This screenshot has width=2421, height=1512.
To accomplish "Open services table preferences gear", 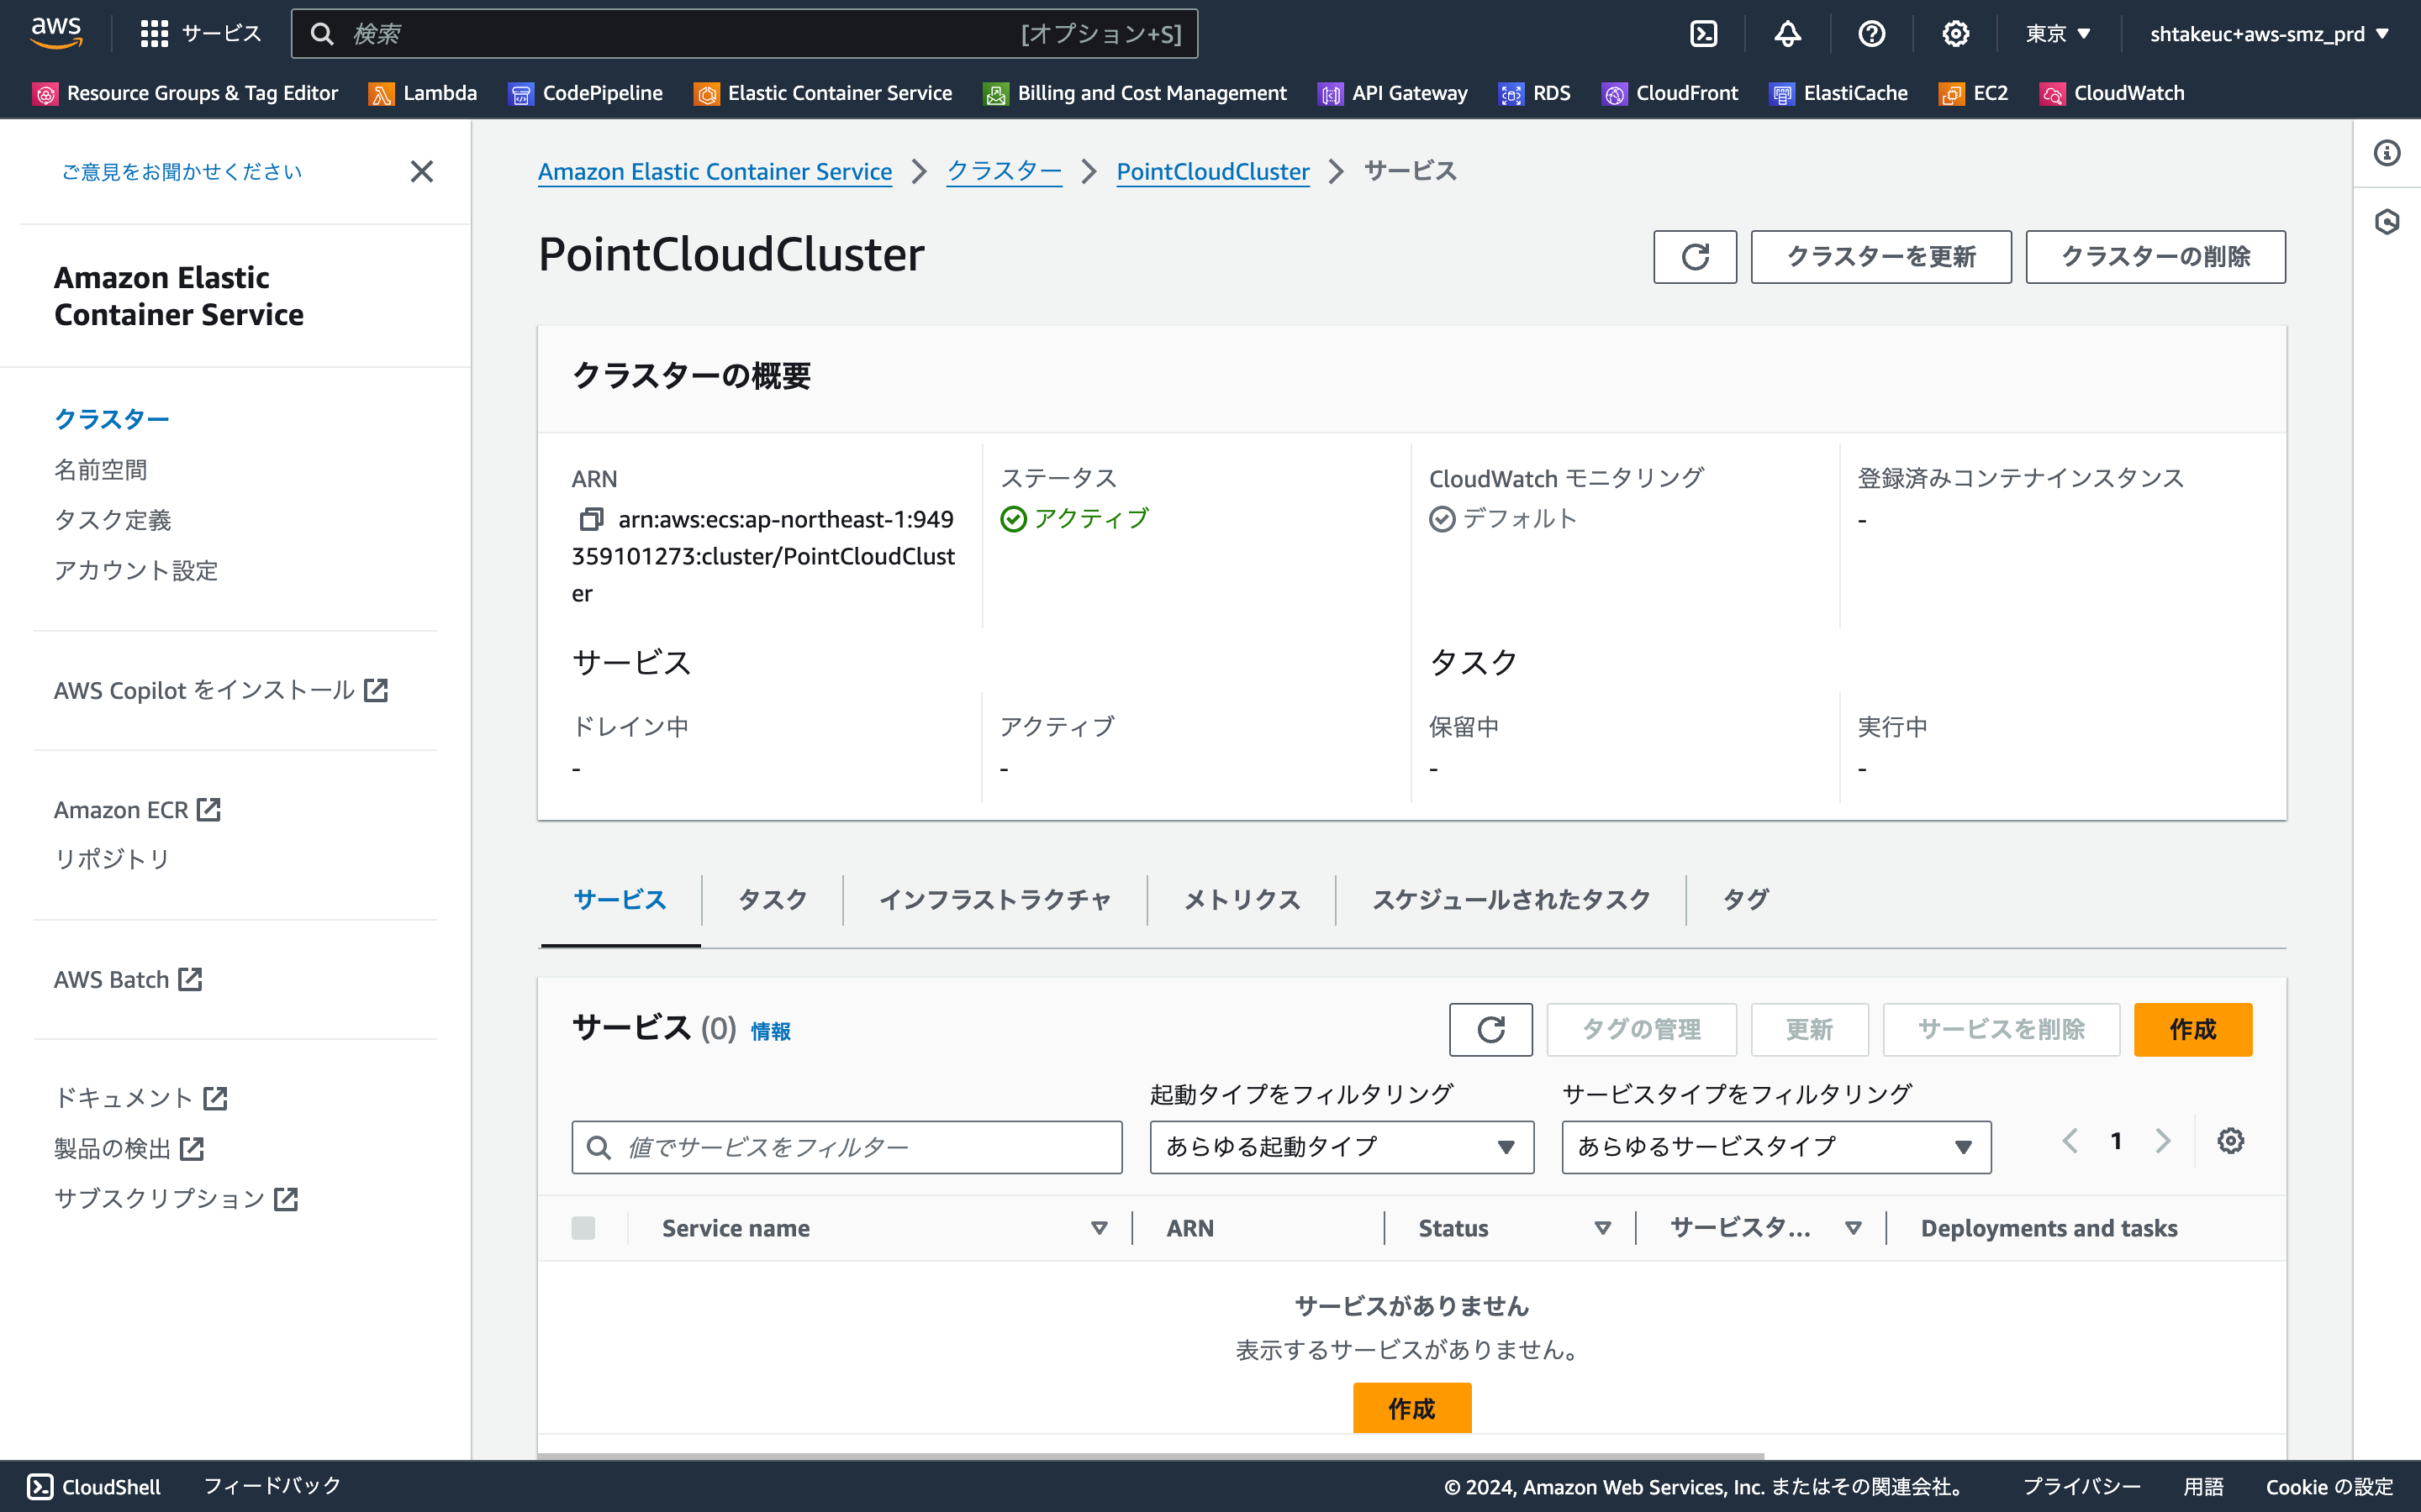I will click(2231, 1141).
